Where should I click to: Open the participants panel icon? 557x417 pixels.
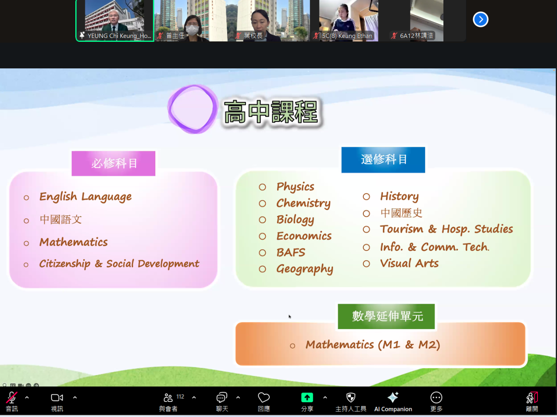tap(168, 398)
